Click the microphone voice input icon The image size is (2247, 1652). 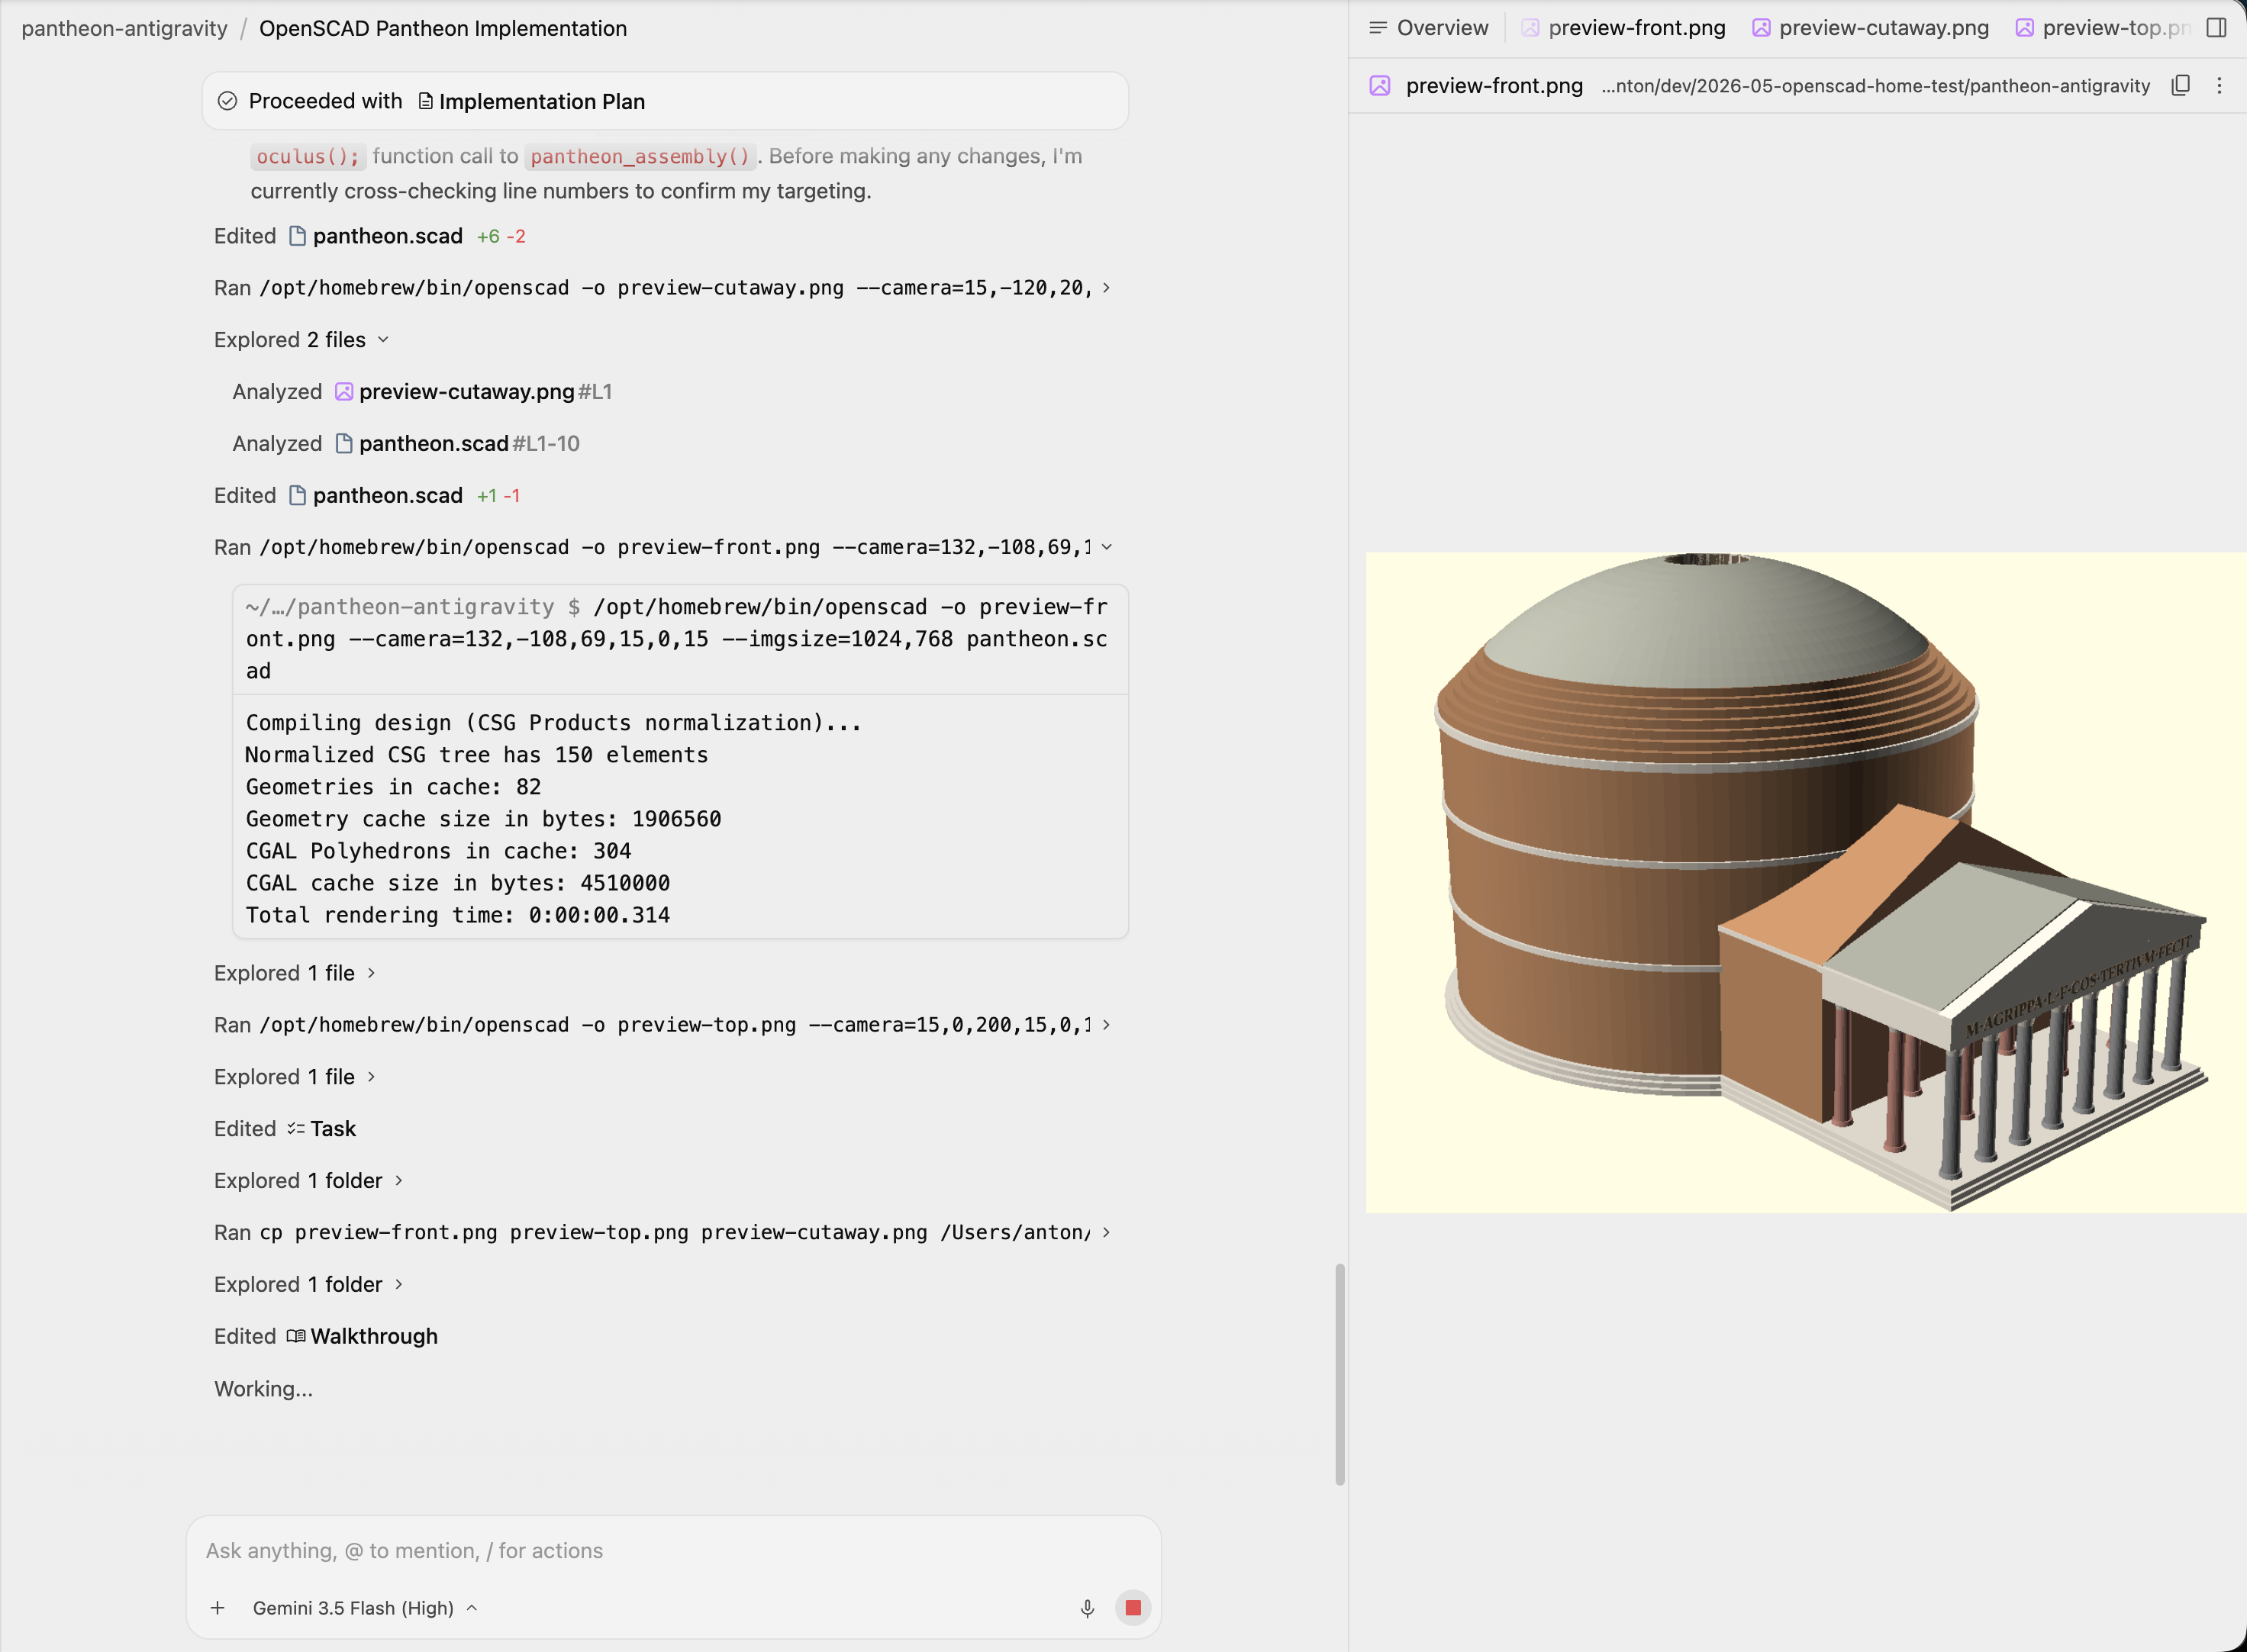[1087, 1608]
